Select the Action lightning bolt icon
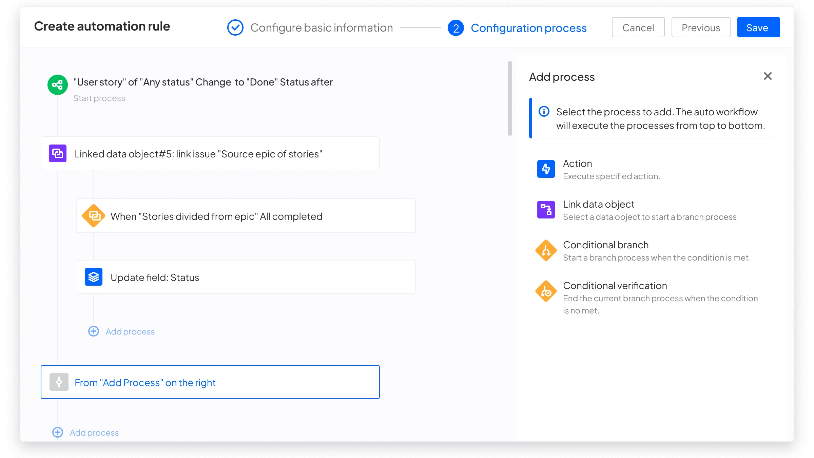The height and width of the screenshot is (458, 814). [546, 169]
